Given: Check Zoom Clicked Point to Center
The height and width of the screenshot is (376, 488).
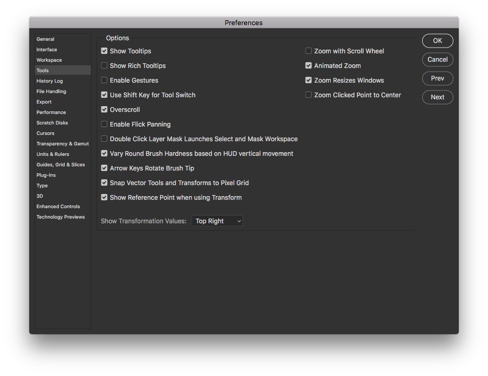Looking at the screenshot, I should point(309,95).
